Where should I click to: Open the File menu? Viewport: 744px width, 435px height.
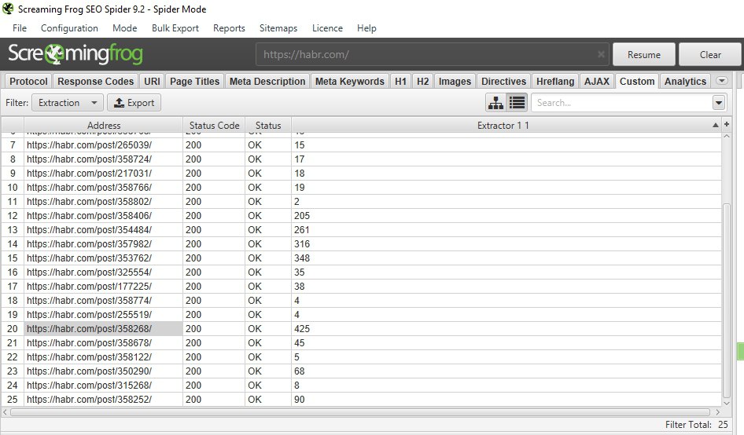tap(20, 28)
